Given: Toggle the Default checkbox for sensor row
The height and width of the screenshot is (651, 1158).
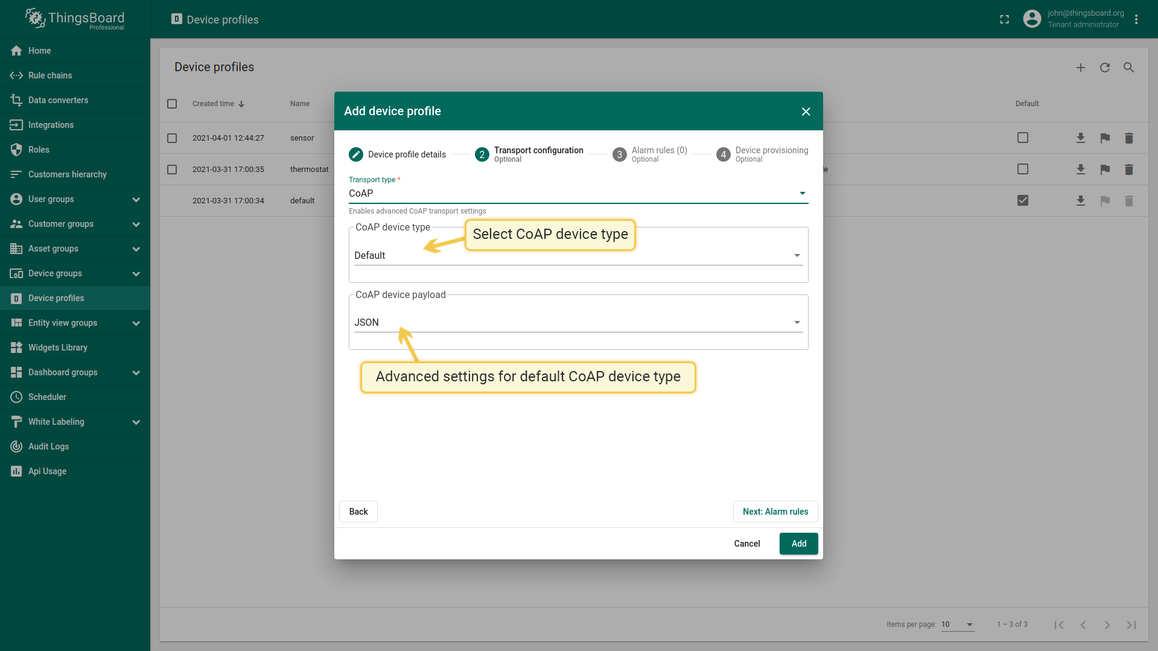Looking at the screenshot, I should coord(1023,138).
